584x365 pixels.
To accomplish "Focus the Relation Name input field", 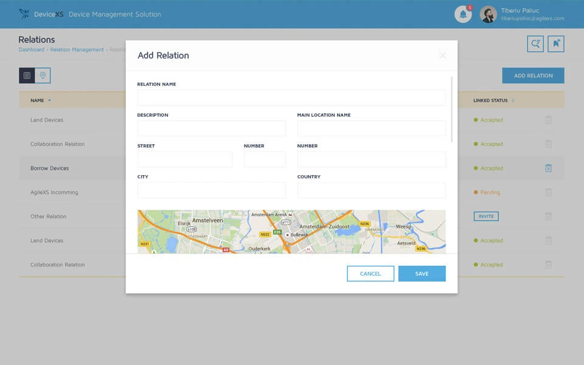I will [291, 98].
